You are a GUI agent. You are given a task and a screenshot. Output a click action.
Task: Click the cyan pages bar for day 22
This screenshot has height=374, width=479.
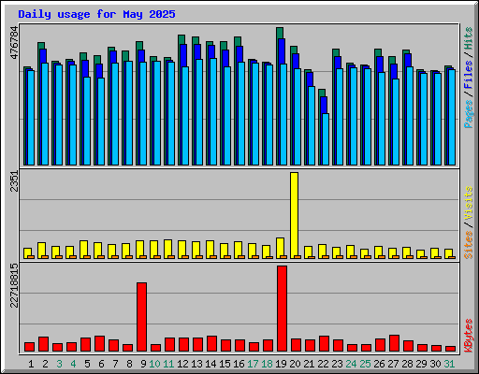pyautogui.click(x=326, y=139)
